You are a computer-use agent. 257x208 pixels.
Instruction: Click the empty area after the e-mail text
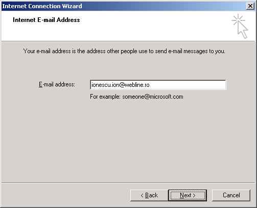click(x=188, y=85)
